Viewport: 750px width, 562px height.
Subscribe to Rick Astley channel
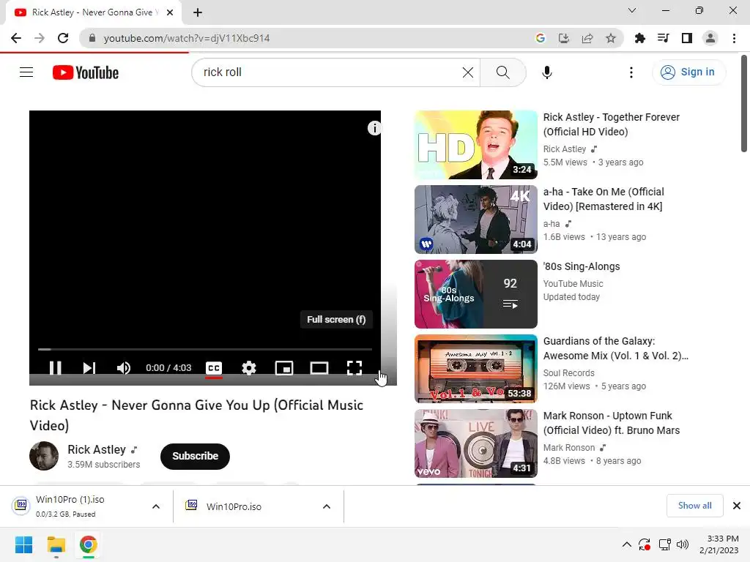pos(195,456)
